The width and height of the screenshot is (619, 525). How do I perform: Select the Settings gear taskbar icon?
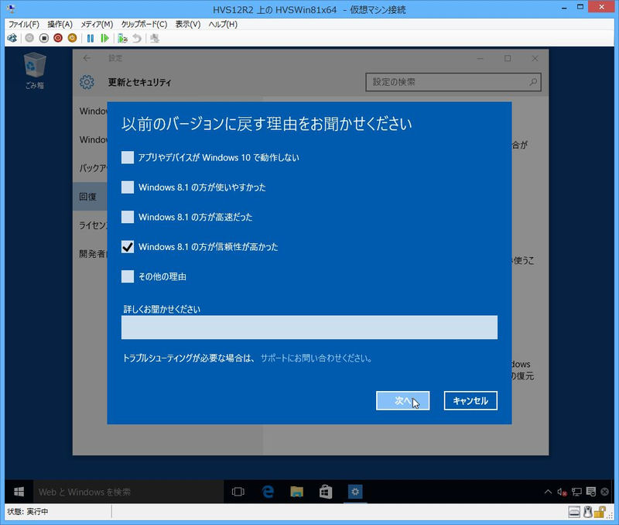[355, 492]
